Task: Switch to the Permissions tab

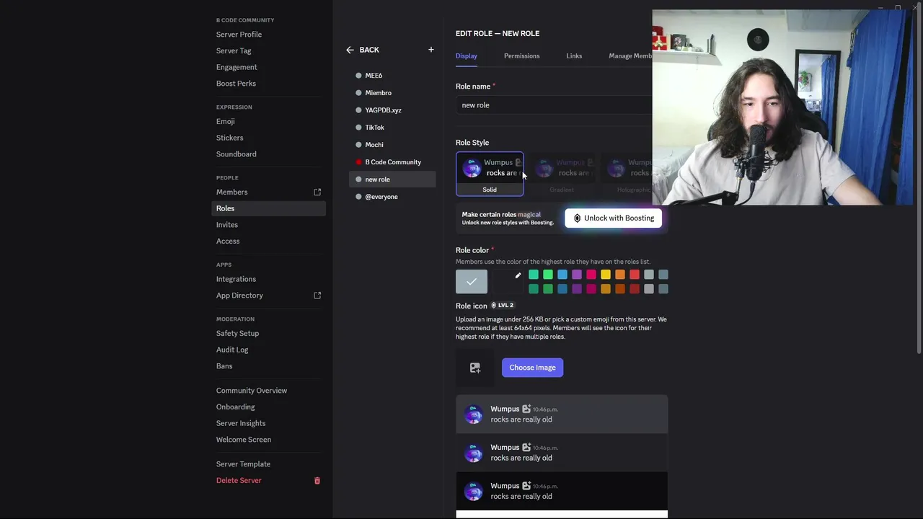Action: point(521,56)
